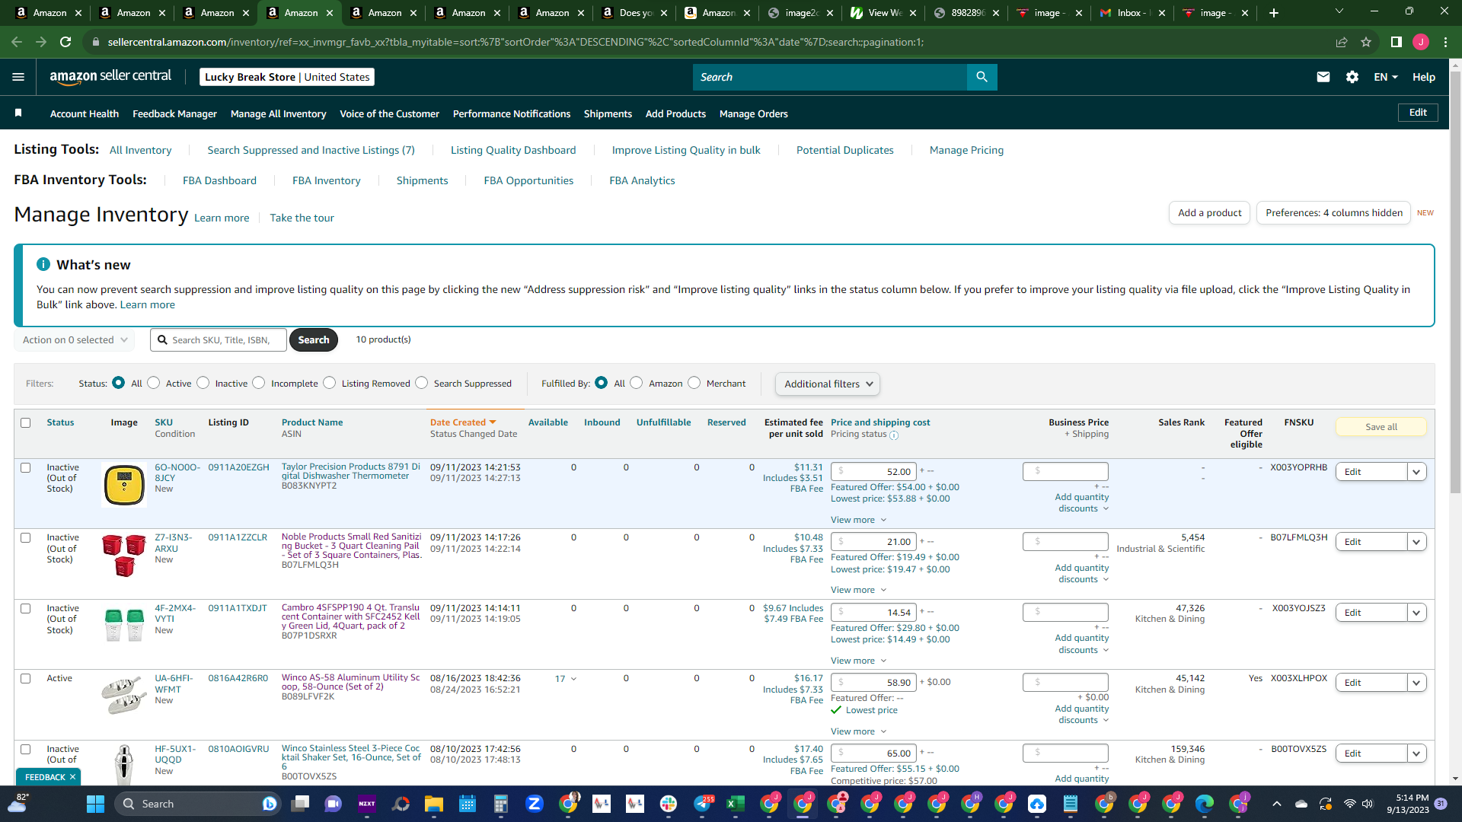Tick the select-all checkbox in table header
The height and width of the screenshot is (822, 1462).
[x=26, y=422]
